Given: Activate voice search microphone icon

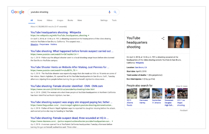Looking at the screenshot, I should (x=109, y=12).
